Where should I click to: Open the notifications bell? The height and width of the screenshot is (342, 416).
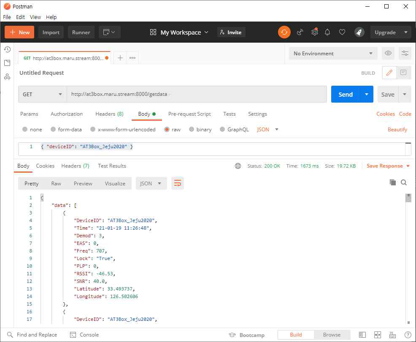point(327,33)
